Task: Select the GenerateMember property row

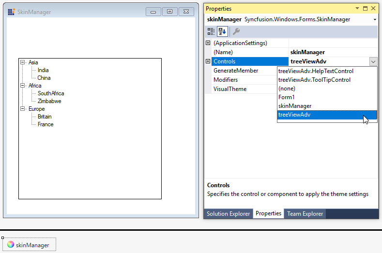Action: point(244,71)
